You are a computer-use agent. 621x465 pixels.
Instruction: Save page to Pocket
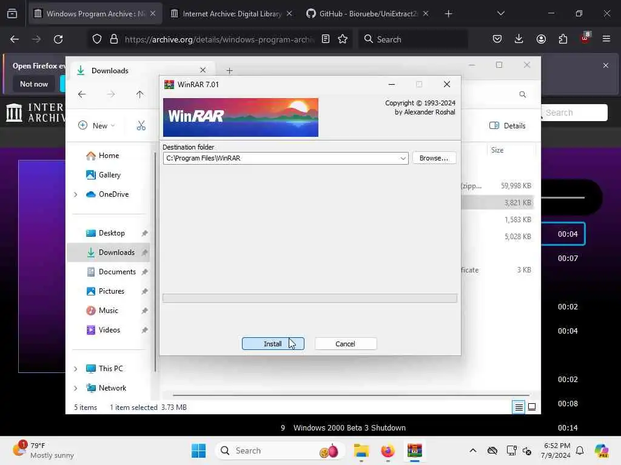[497, 39]
